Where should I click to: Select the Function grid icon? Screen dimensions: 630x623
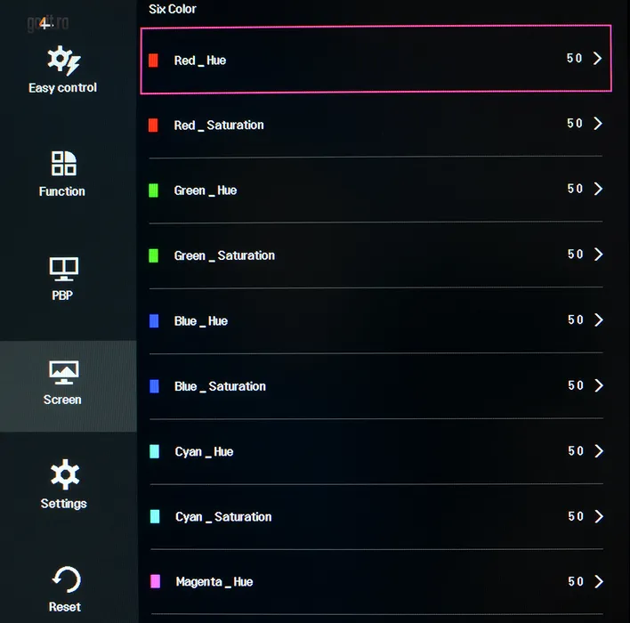[63, 164]
